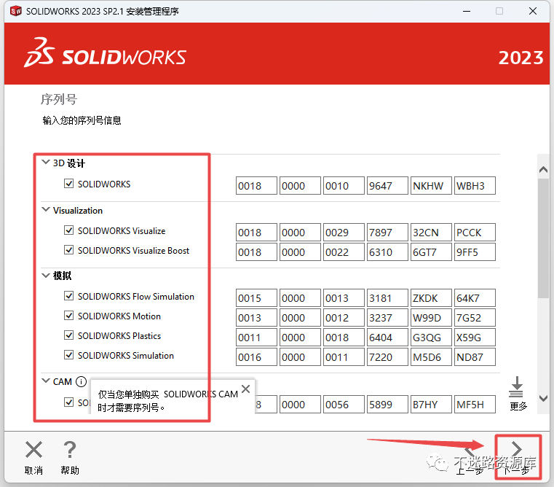Click Plastics serial field 6404

(387, 338)
